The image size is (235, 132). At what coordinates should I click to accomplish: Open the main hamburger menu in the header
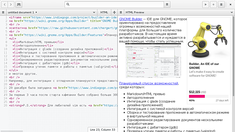tap(221, 4)
